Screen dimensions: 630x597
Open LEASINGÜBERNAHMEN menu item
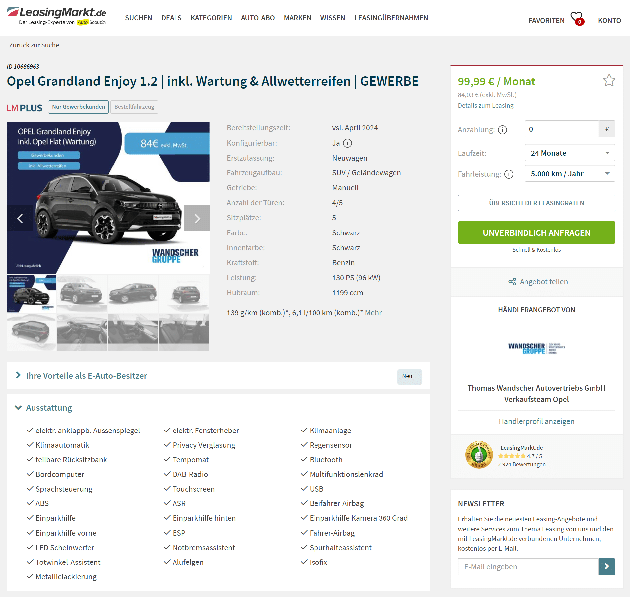pyautogui.click(x=391, y=18)
